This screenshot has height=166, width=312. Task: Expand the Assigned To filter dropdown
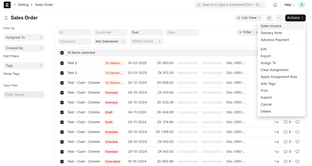(24, 37)
